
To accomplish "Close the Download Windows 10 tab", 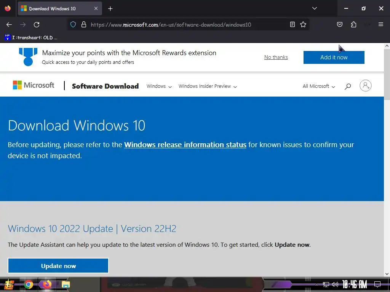I will 96,8.
